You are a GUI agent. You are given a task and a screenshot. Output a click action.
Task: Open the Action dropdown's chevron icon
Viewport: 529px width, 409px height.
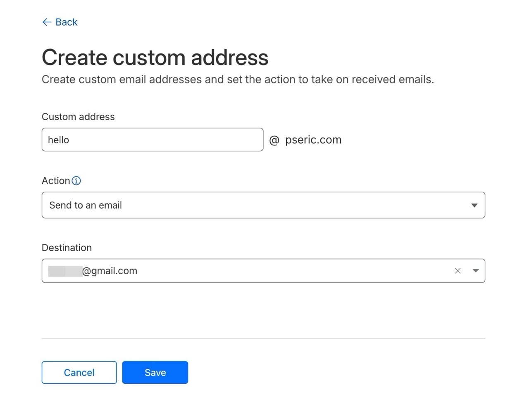coord(474,205)
